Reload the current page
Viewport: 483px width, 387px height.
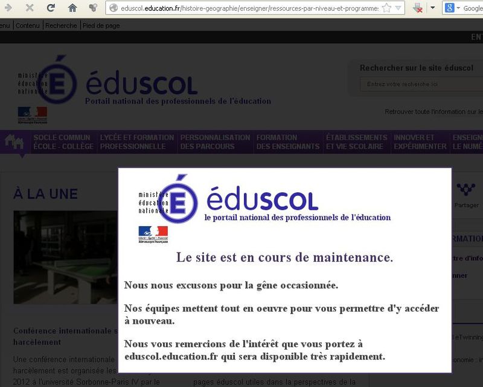51,8
